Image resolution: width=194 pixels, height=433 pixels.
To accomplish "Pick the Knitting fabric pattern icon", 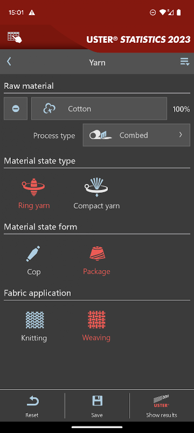I will (35, 320).
